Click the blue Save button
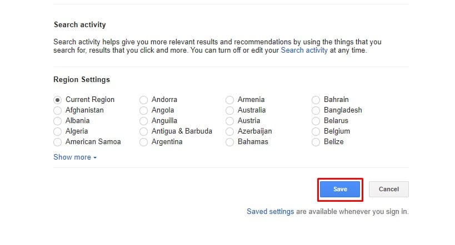This screenshot has width=455, height=245. tap(340, 190)
